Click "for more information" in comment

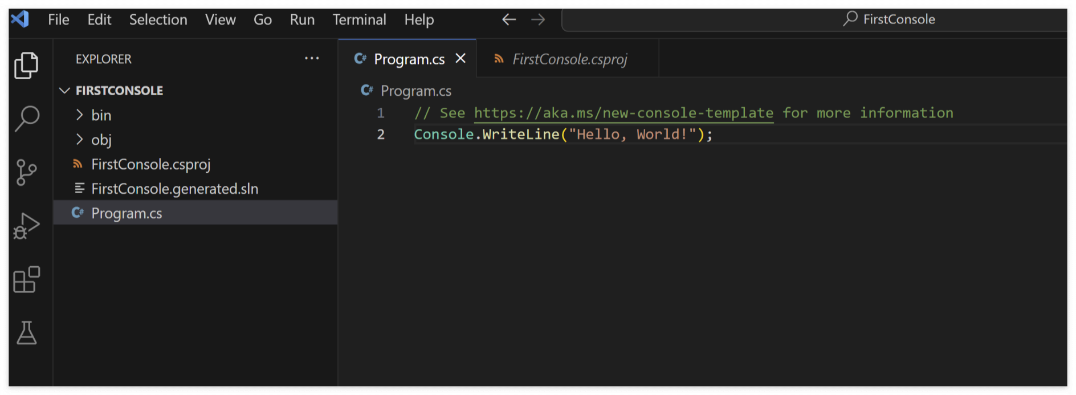click(x=867, y=113)
